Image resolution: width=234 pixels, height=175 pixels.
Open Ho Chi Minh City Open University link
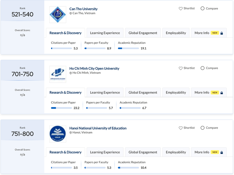94,69
